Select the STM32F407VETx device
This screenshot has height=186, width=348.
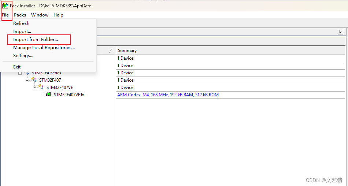coord(69,95)
